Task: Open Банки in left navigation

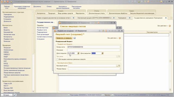Action: pyautogui.click(x=5, y=27)
